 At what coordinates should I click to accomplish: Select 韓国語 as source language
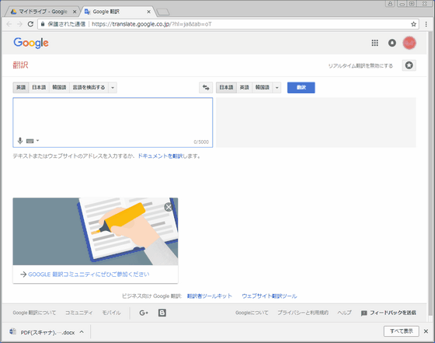[x=59, y=87]
